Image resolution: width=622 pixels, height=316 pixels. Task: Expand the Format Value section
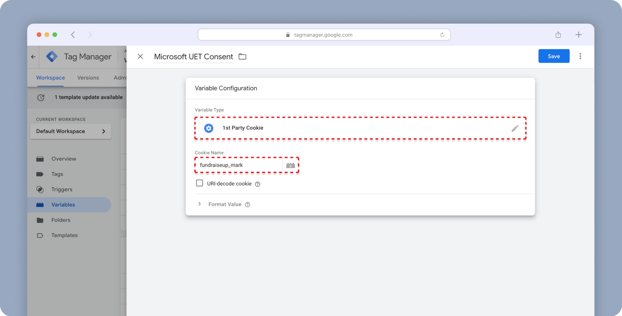click(200, 204)
